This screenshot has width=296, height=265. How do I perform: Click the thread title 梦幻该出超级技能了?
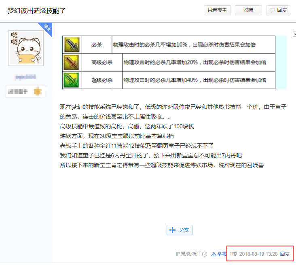point(36,11)
